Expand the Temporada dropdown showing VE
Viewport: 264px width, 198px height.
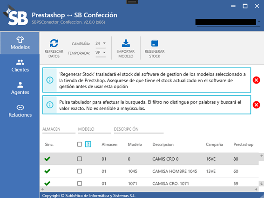coord(101,53)
